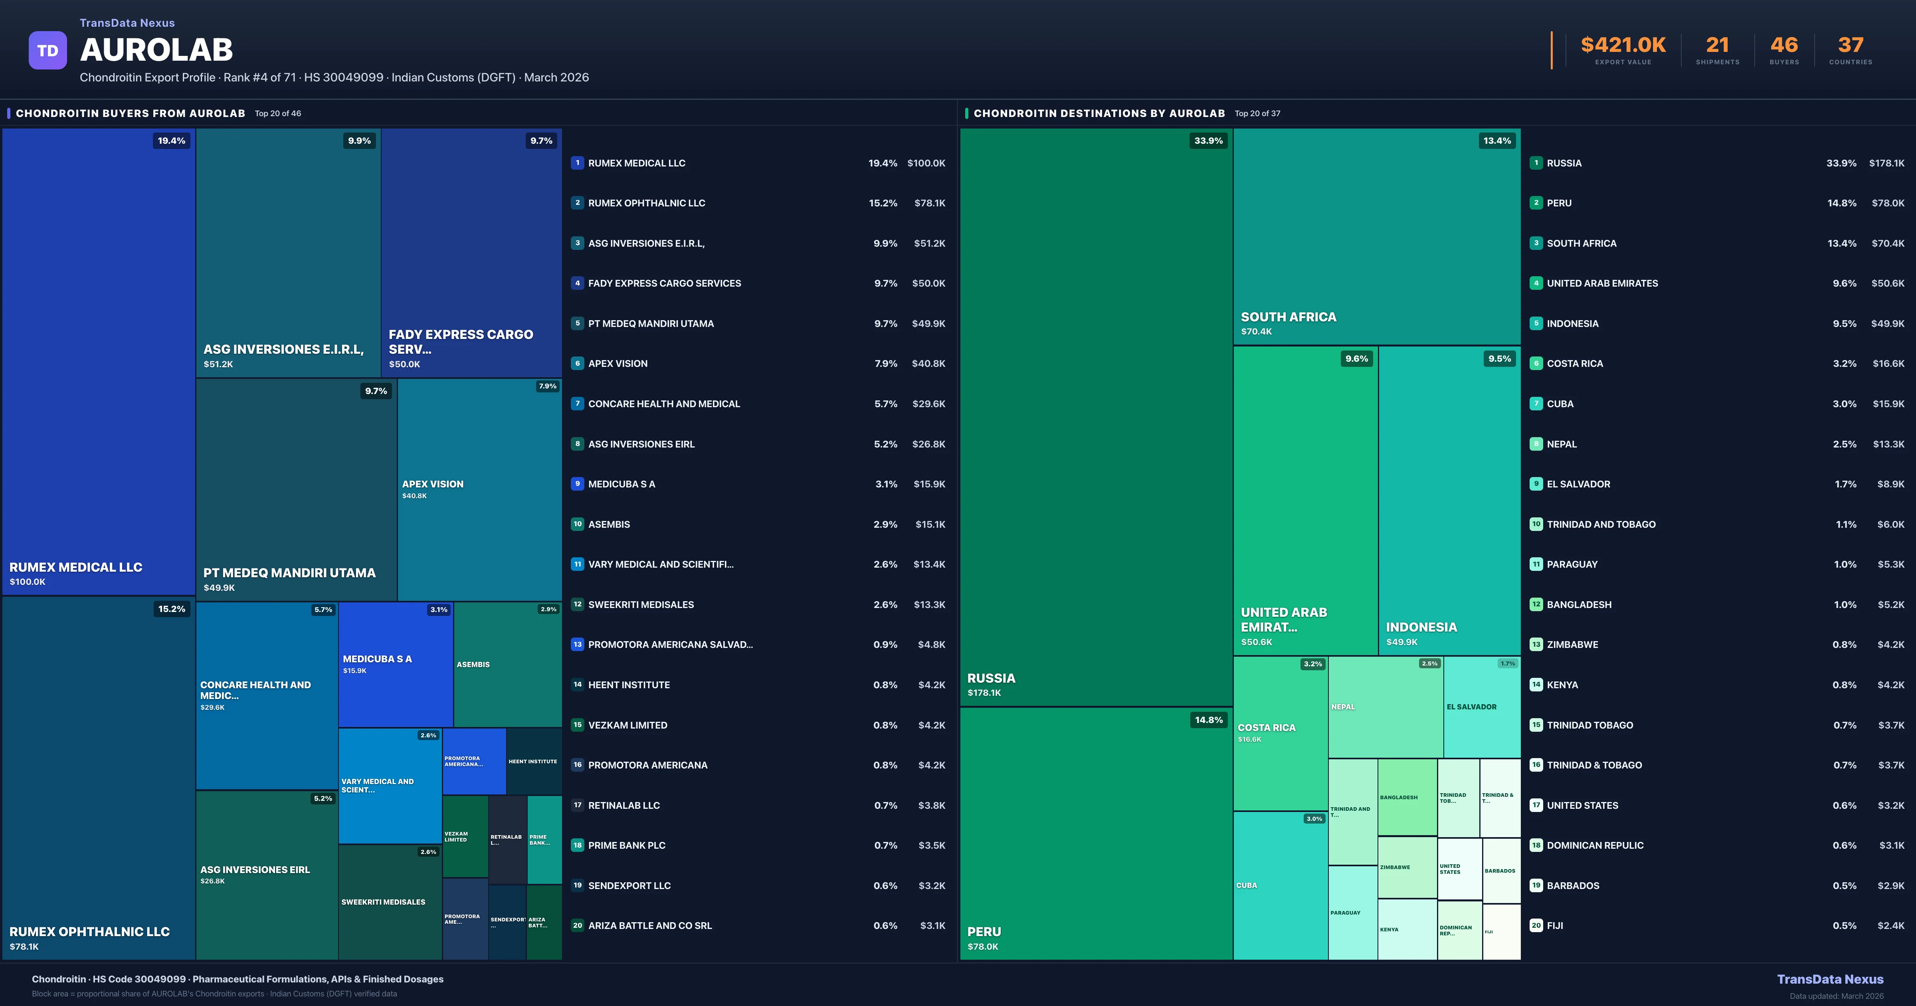This screenshot has width=1916, height=1006.
Task: Click the 19.4% badge on RUMEX MEDICAL block
Action: [x=171, y=141]
